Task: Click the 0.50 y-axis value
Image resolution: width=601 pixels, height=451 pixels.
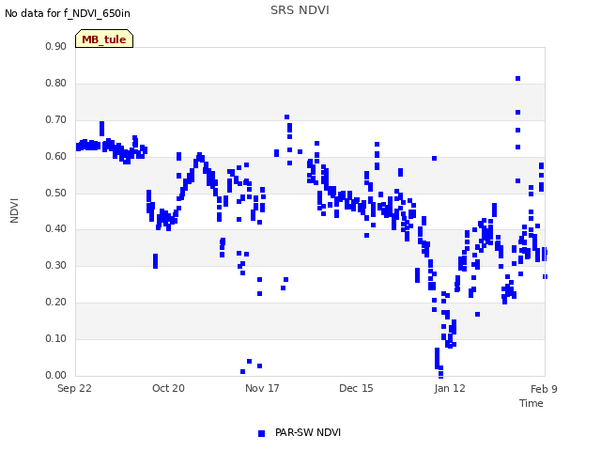Action: (56, 193)
